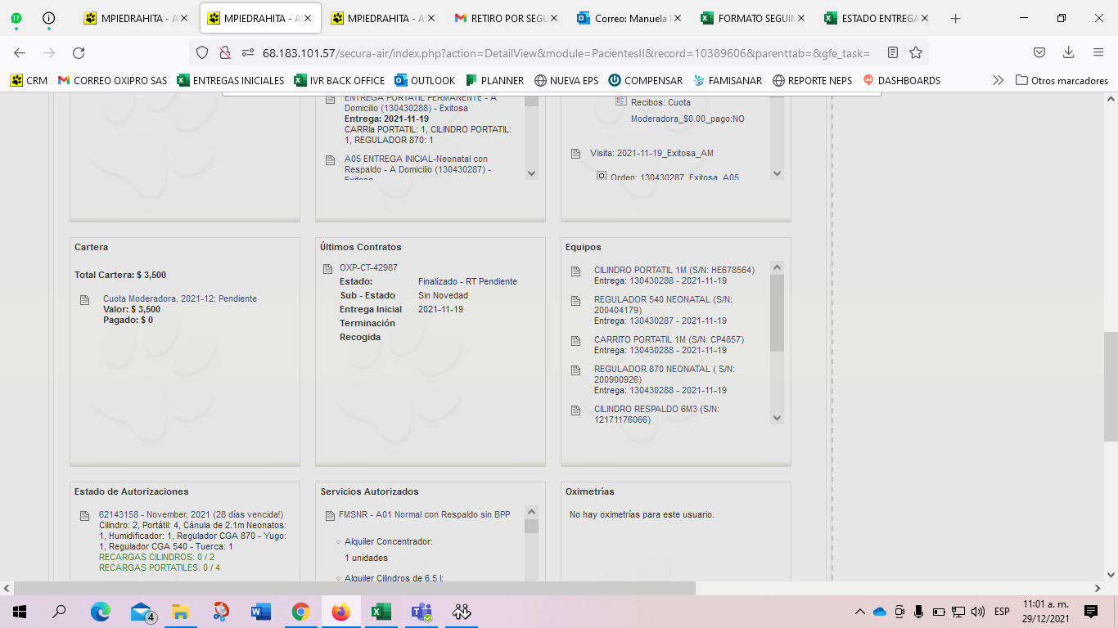Open the notification center icon
Screen dimensions: 1118x628
[x=1090, y=612]
